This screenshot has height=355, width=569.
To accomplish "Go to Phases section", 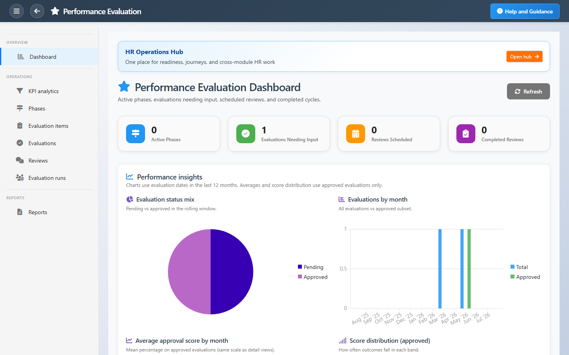I will [x=49, y=108].
